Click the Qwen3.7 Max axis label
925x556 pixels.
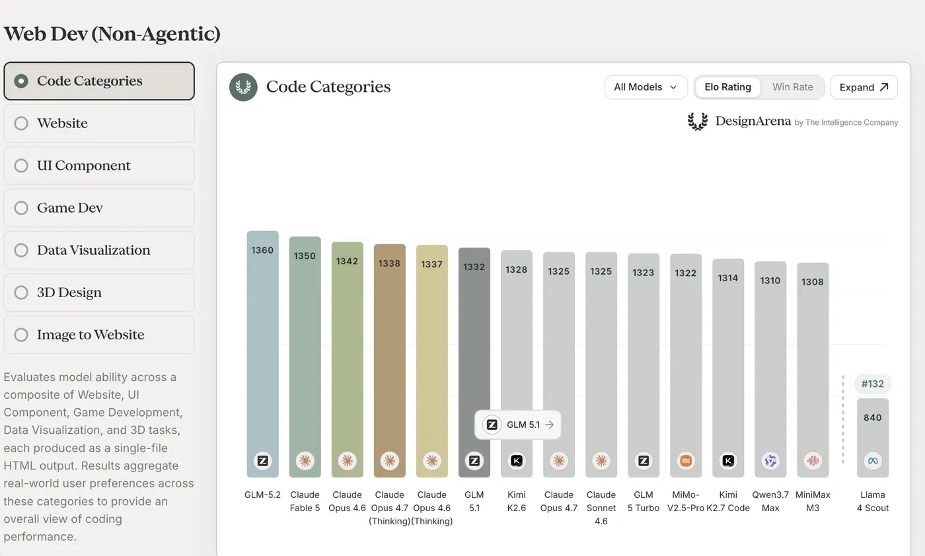[770, 501]
